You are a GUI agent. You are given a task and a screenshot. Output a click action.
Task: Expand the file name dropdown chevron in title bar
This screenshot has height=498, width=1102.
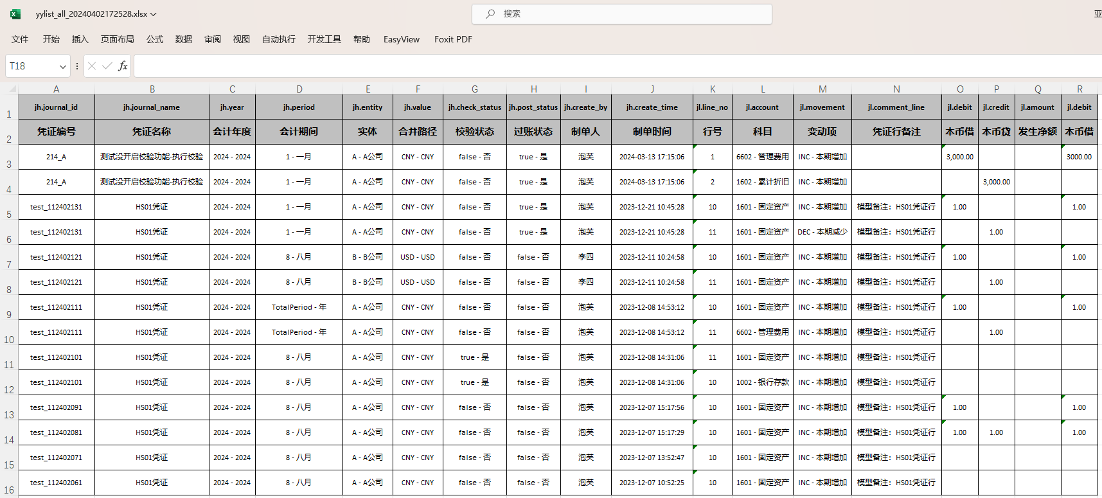[154, 14]
